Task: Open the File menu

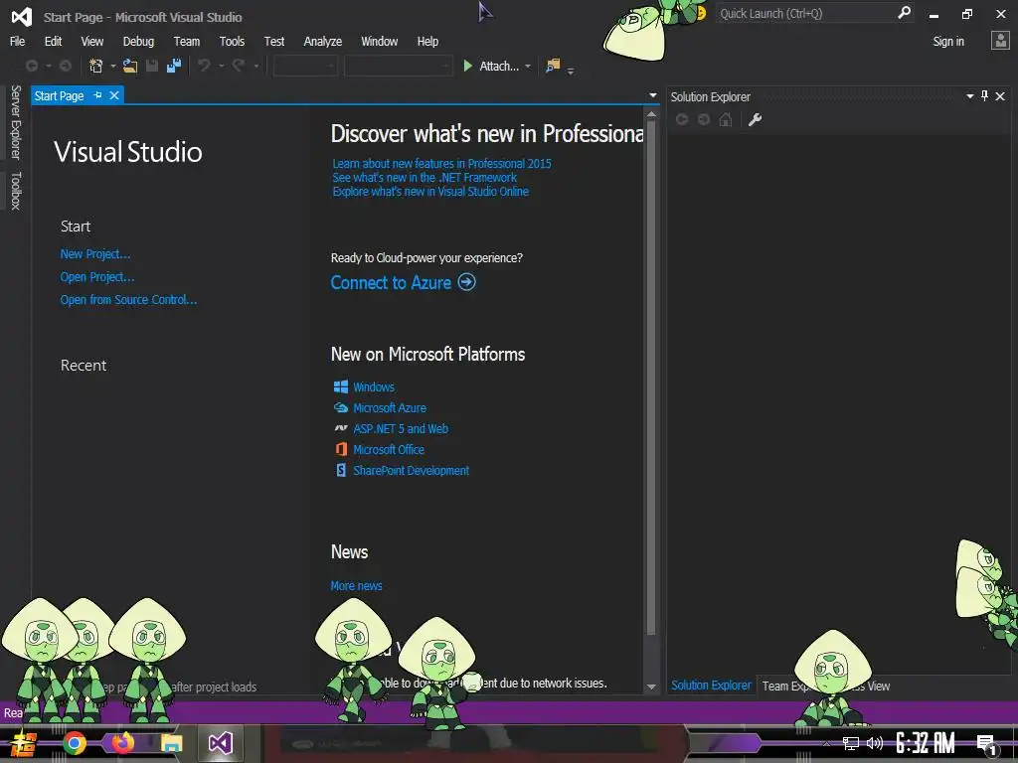Action: pos(18,41)
